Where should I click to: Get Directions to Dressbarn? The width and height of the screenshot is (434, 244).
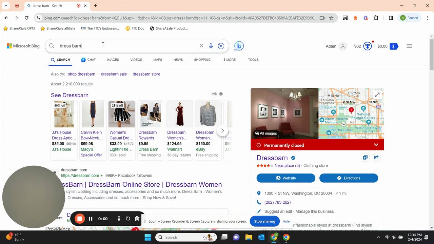pyautogui.click(x=349, y=178)
